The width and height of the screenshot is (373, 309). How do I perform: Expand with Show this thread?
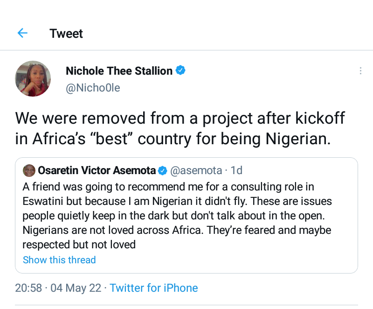click(x=59, y=260)
